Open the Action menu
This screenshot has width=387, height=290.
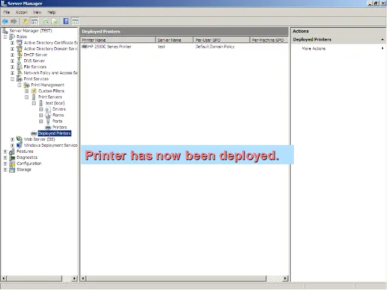click(21, 12)
